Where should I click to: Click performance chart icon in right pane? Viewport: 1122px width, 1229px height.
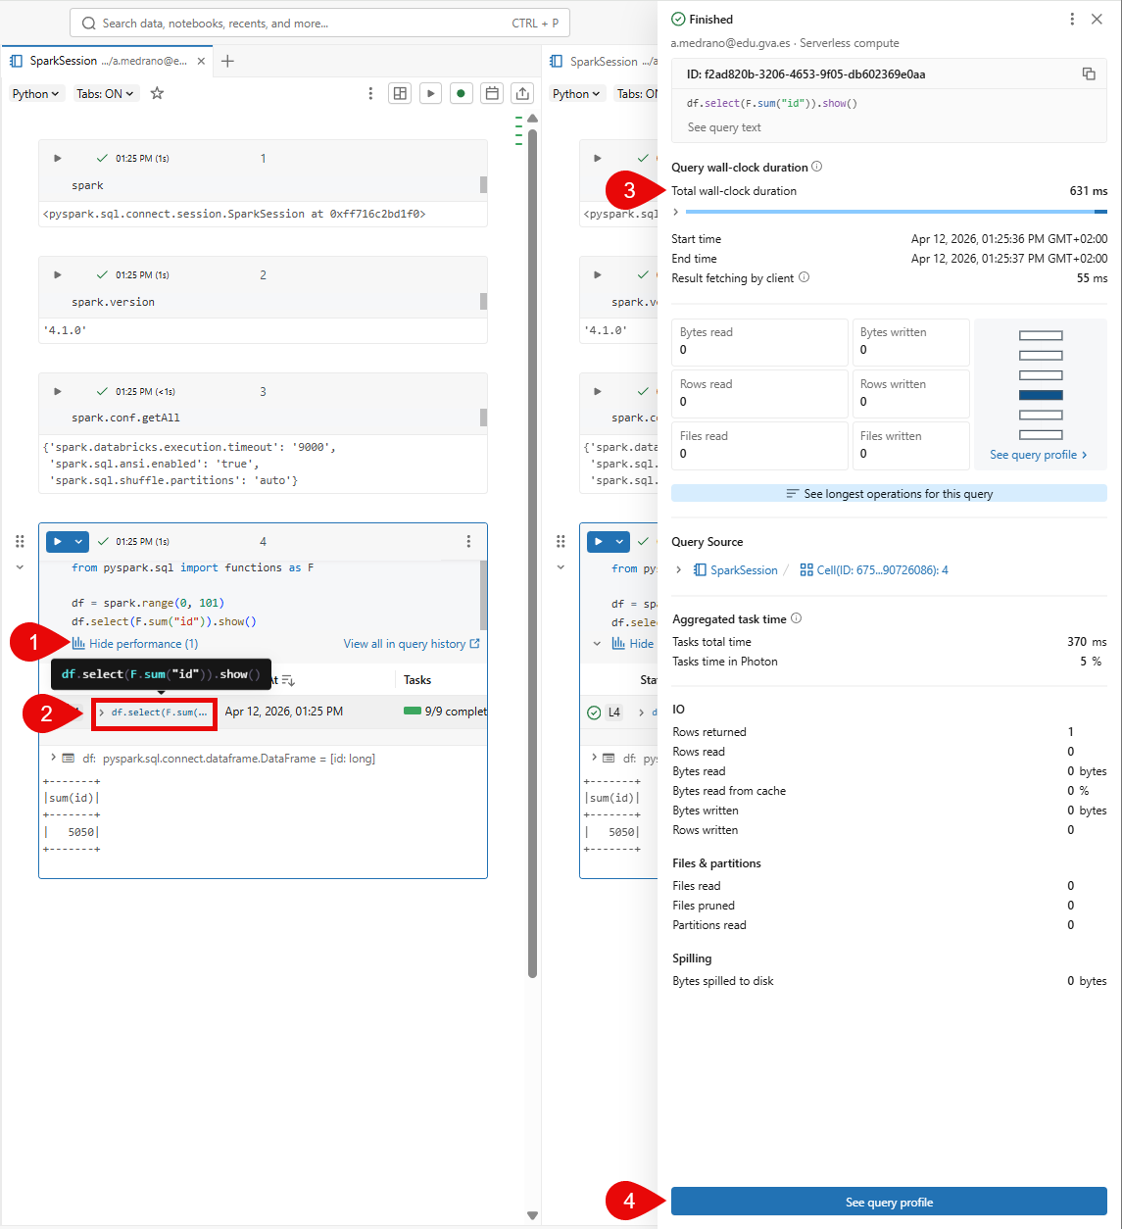click(x=618, y=644)
